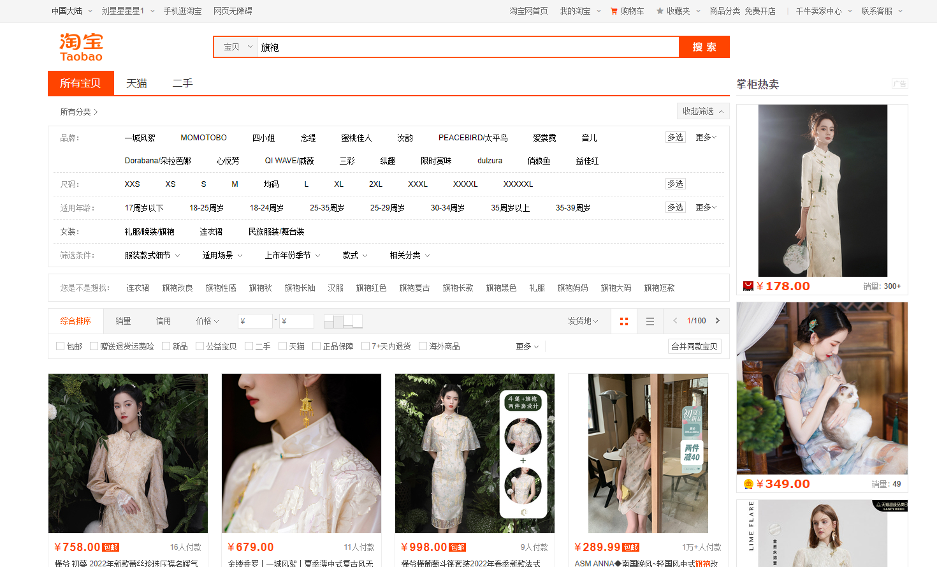Expand the 发货地 shipping location dropdown
This screenshot has height=567, width=937.
pyautogui.click(x=583, y=321)
